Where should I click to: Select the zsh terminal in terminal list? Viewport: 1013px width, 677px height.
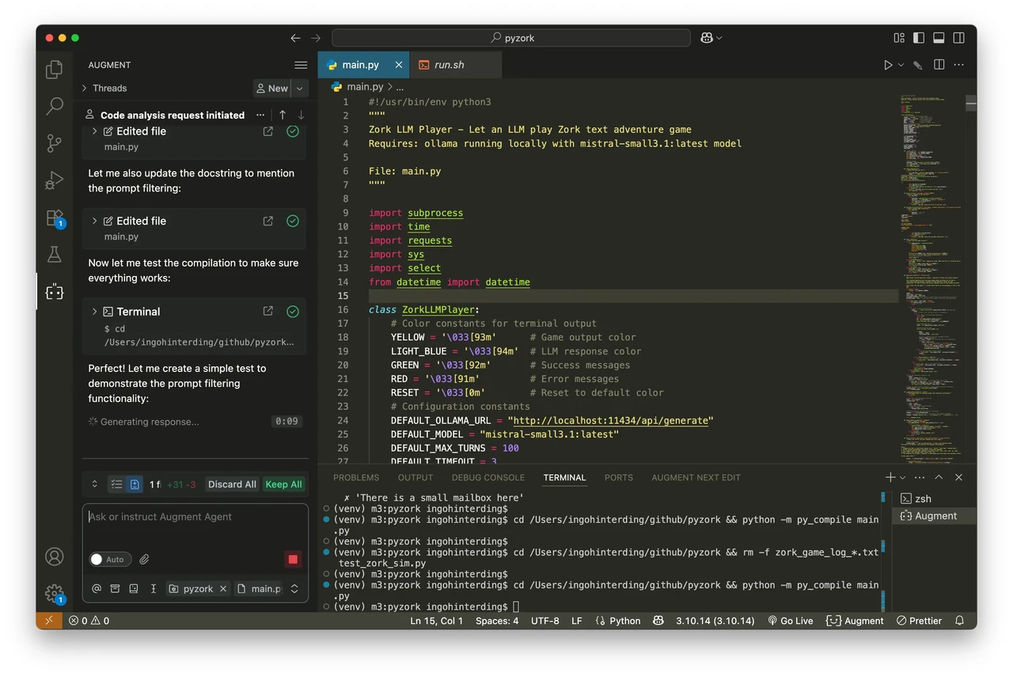click(x=933, y=499)
